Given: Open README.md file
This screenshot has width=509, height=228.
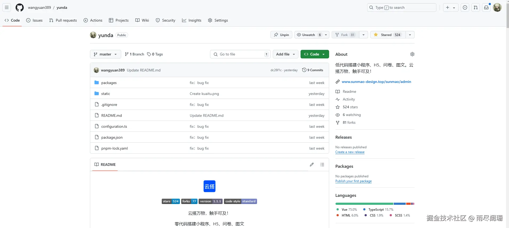Looking at the screenshot, I should [x=112, y=115].
